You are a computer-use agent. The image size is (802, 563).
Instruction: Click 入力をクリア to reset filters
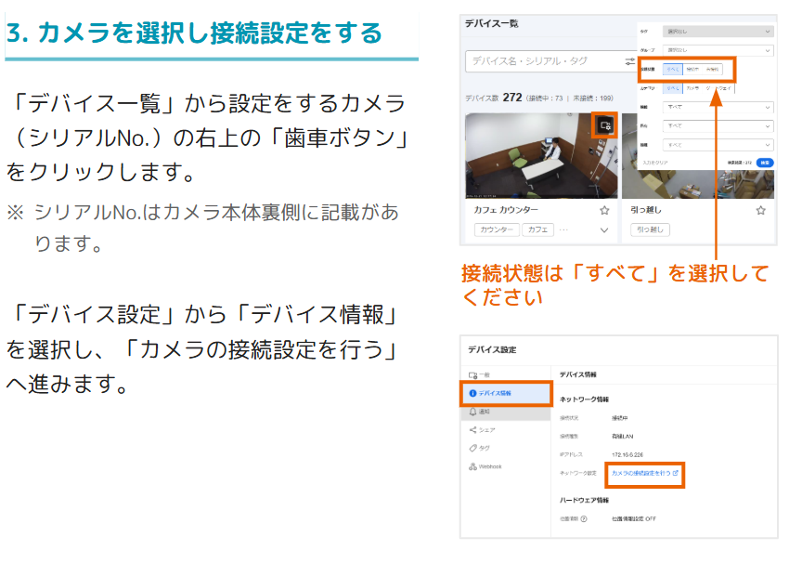[x=655, y=163]
